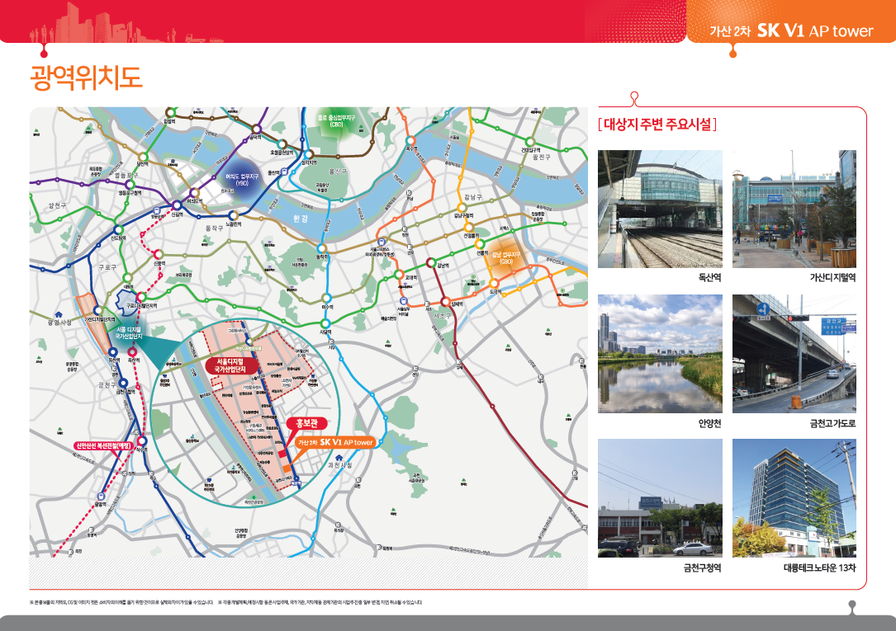The width and height of the screenshot is (896, 631).
Task: Click the 독산역 station photo thumbnail
Action: pyautogui.click(x=660, y=209)
